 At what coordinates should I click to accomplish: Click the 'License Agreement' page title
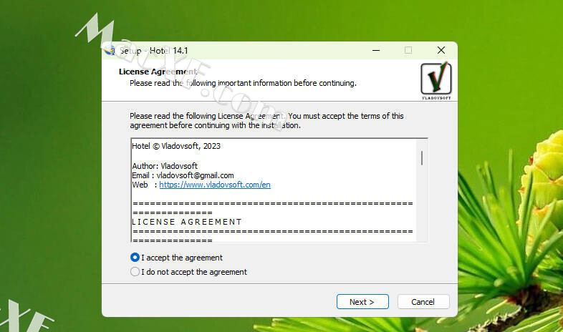[158, 72]
